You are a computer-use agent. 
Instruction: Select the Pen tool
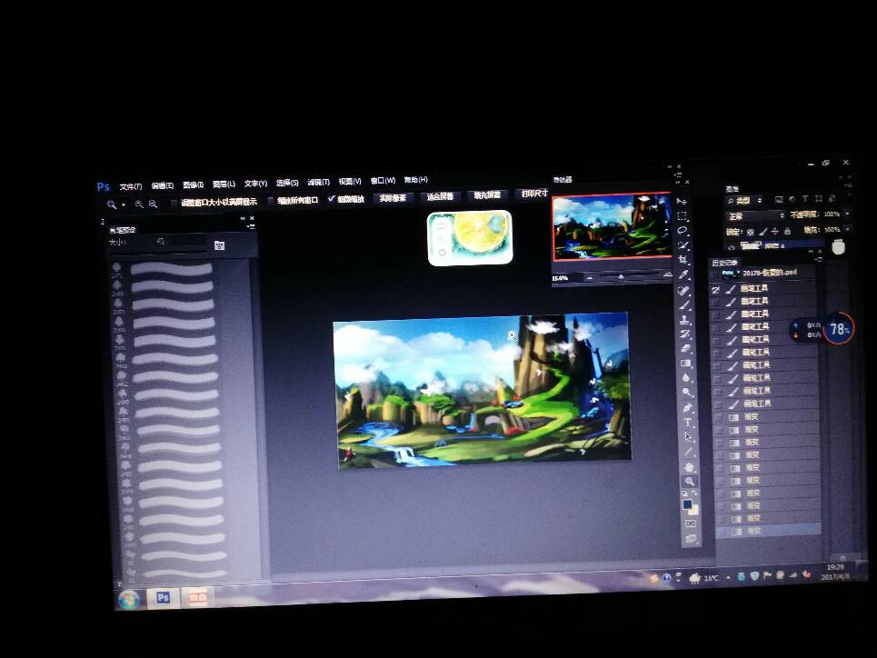point(687,407)
